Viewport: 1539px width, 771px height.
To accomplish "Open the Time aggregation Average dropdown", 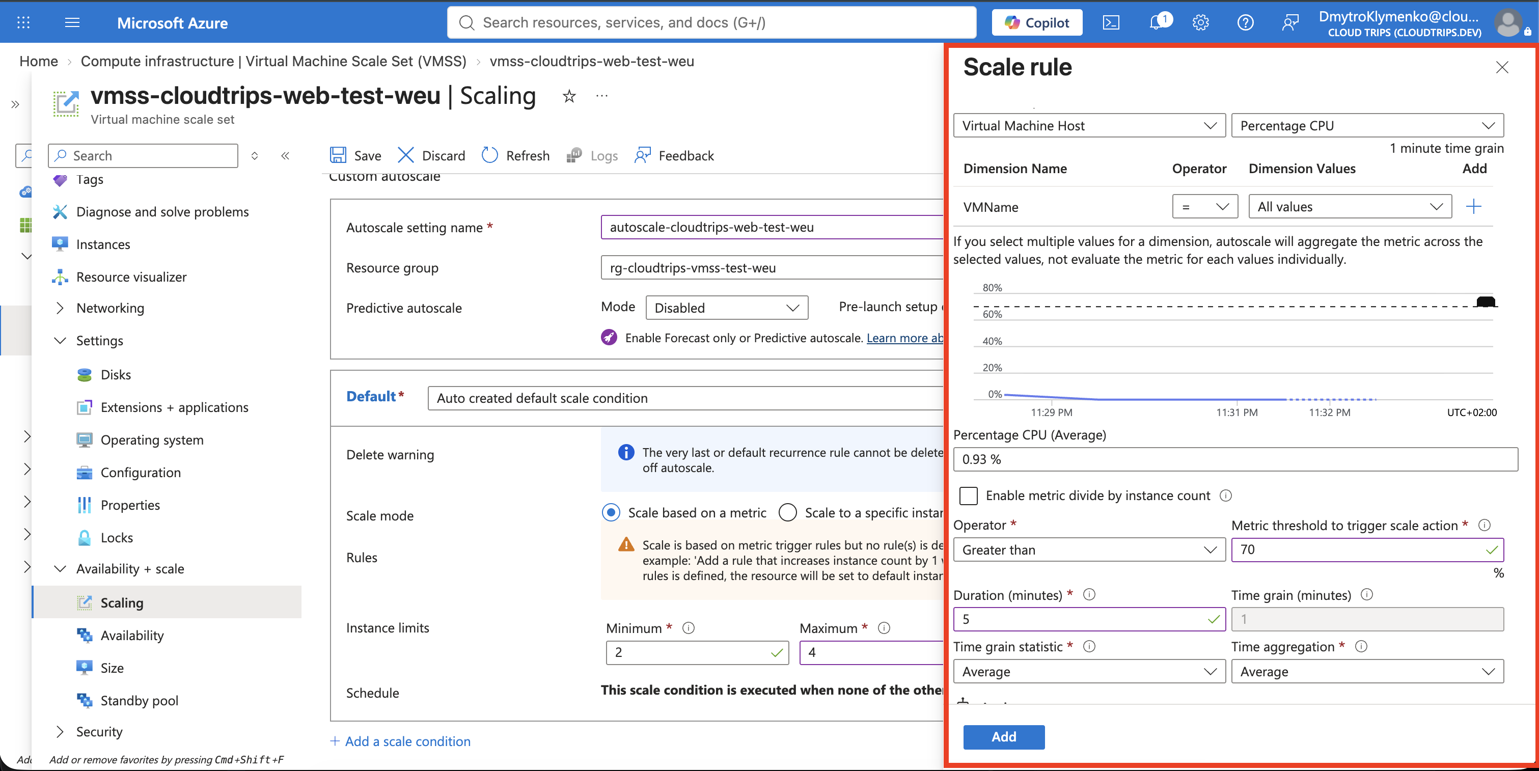I will [1367, 671].
